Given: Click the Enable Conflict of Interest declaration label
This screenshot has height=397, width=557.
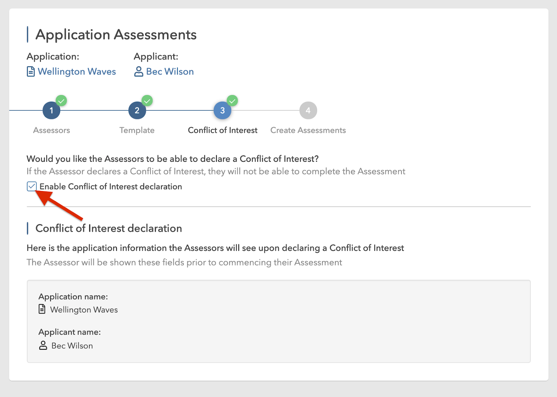Looking at the screenshot, I should [x=111, y=187].
